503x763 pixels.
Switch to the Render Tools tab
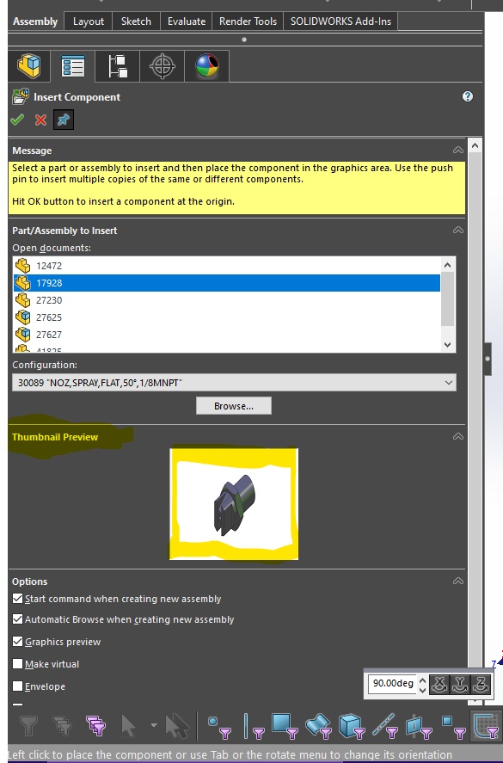click(248, 22)
